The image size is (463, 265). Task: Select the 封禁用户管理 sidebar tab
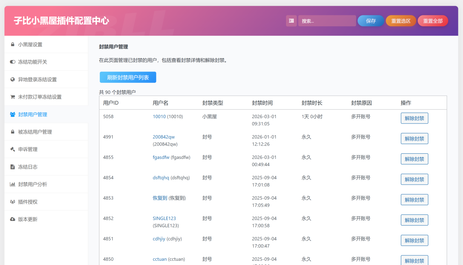click(x=32, y=115)
